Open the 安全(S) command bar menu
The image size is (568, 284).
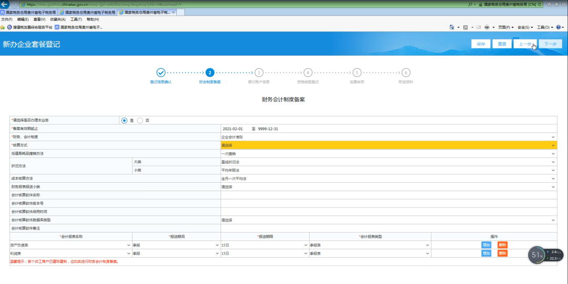525,27
